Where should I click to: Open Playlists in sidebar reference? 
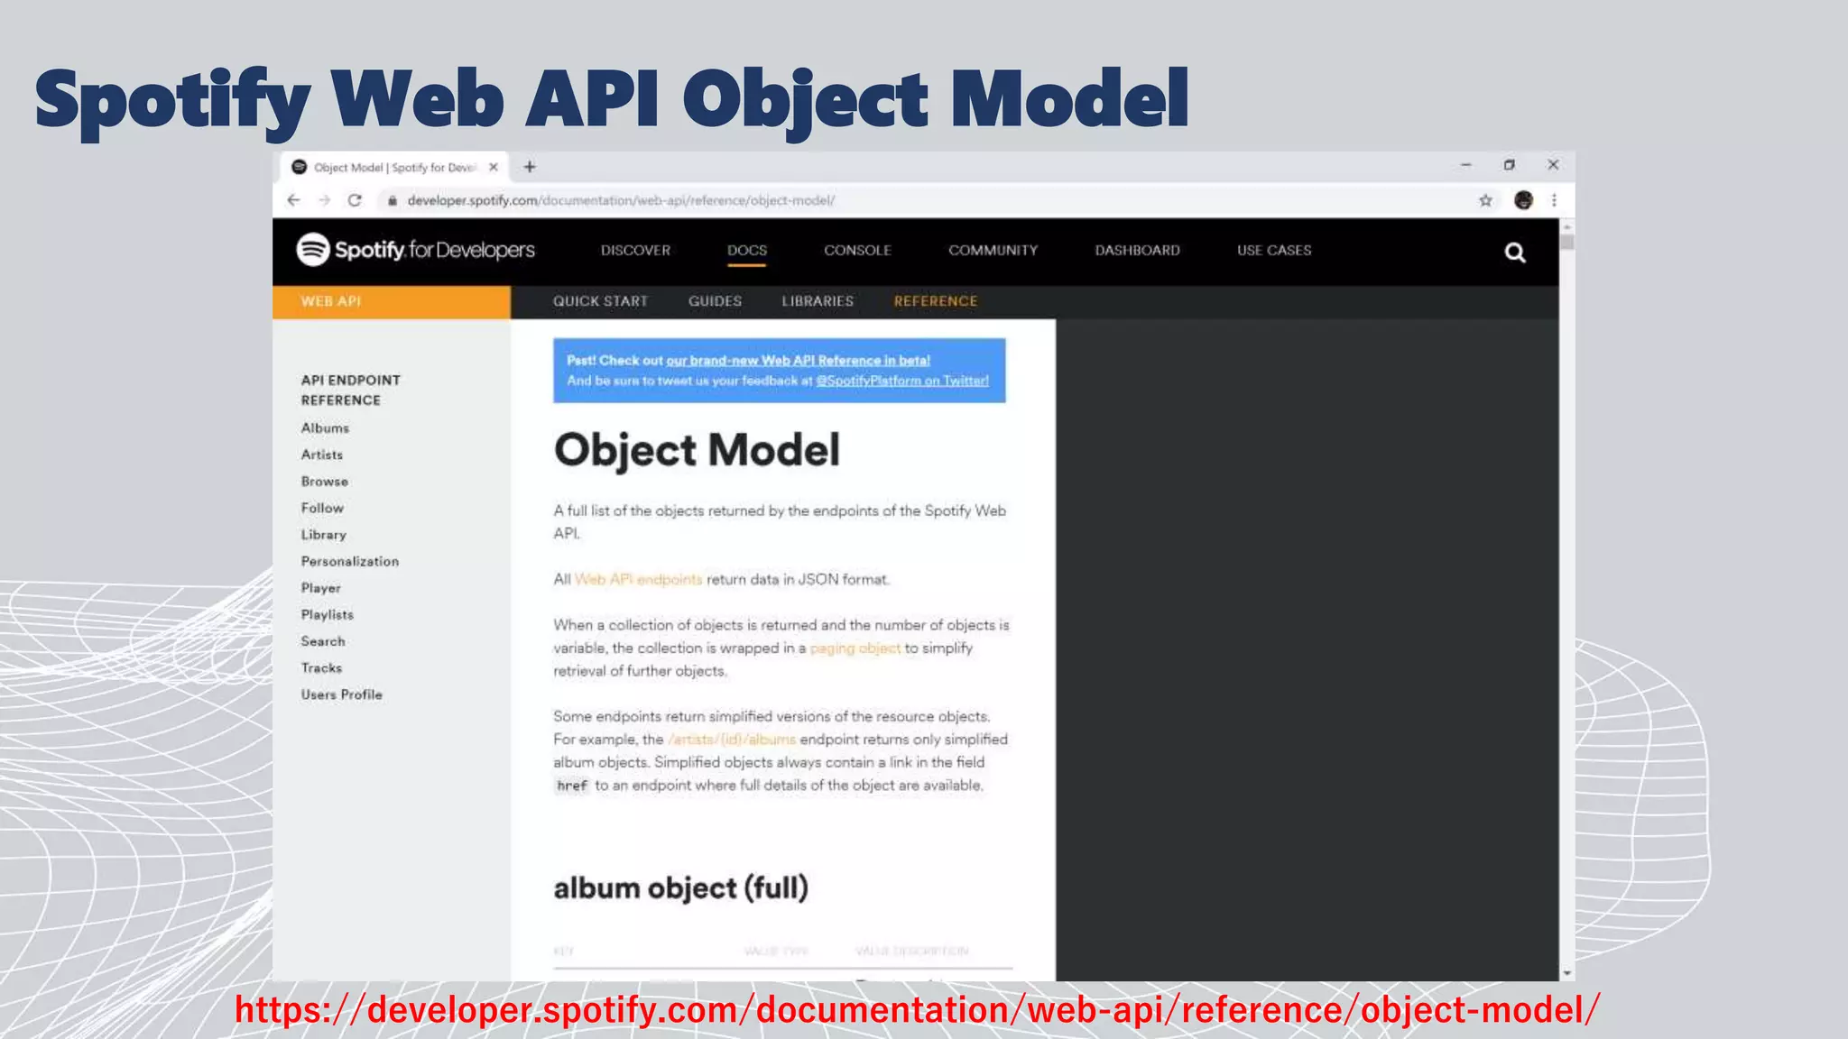tap(328, 614)
